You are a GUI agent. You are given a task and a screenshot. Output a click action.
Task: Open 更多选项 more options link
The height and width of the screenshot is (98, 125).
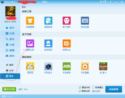[x=96, y=91]
